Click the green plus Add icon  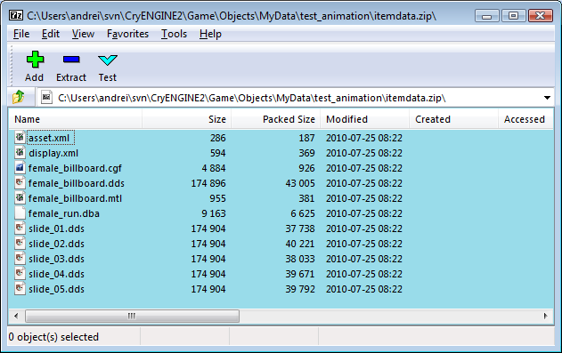35,60
